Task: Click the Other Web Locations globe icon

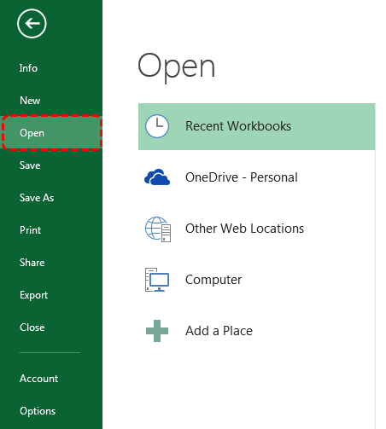Action: point(158,229)
